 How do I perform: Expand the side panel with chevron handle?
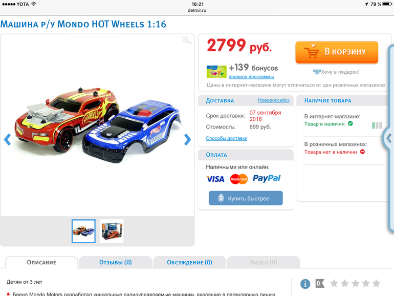[x=389, y=138]
